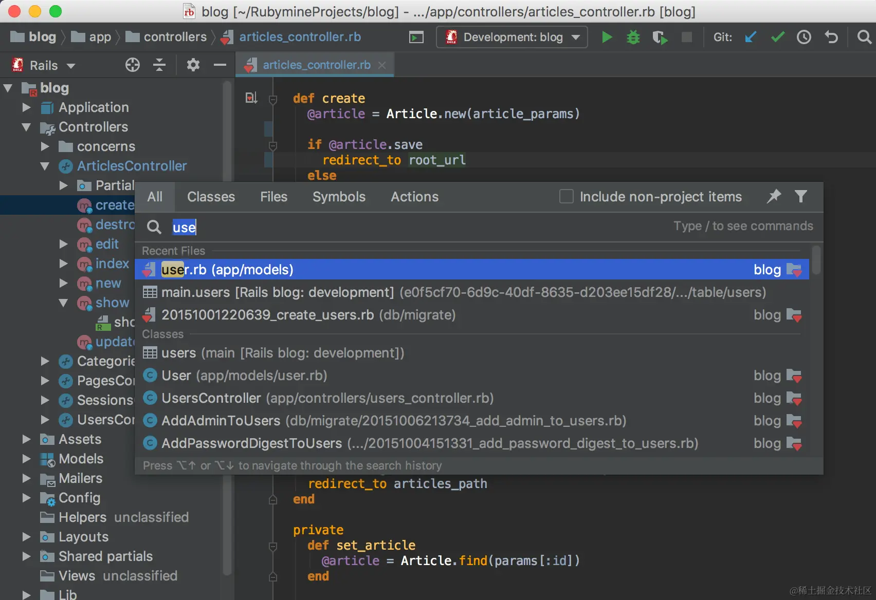
Task: Collapse the ArticlesController node
Action: pyautogui.click(x=45, y=166)
